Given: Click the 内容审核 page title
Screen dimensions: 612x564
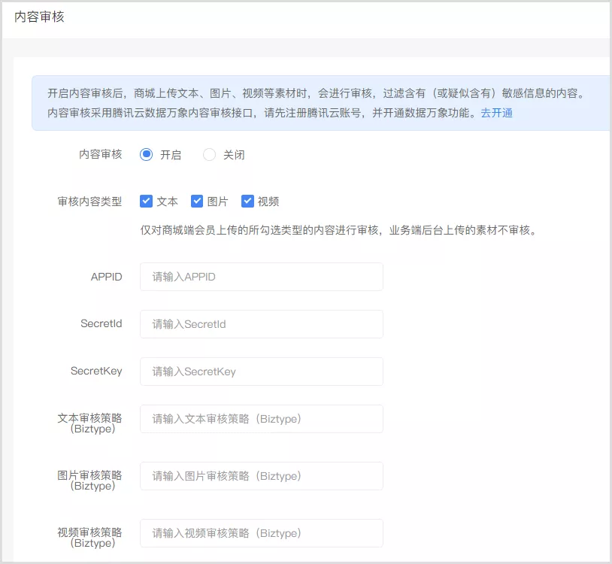Looking at the screenshot, I should pos(39,17).
